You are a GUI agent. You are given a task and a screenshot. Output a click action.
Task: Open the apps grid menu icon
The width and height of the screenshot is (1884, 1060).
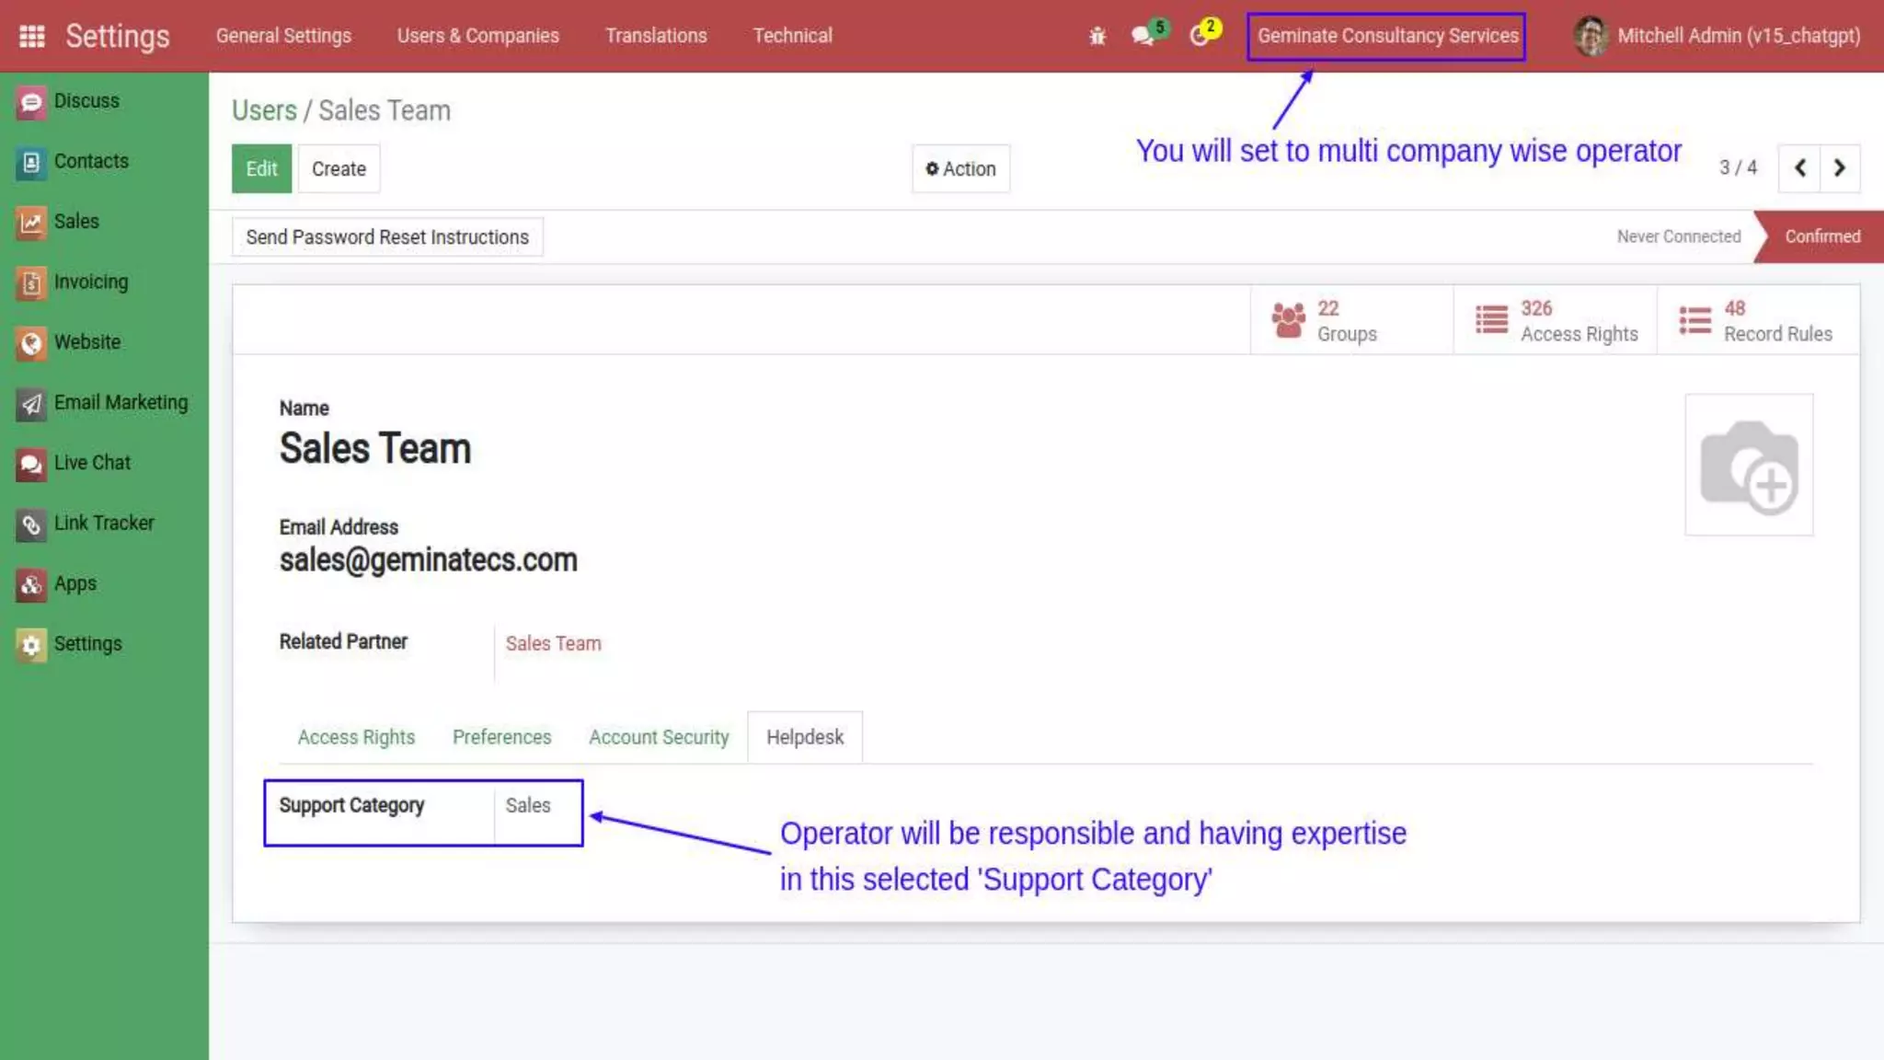point(32,36)
